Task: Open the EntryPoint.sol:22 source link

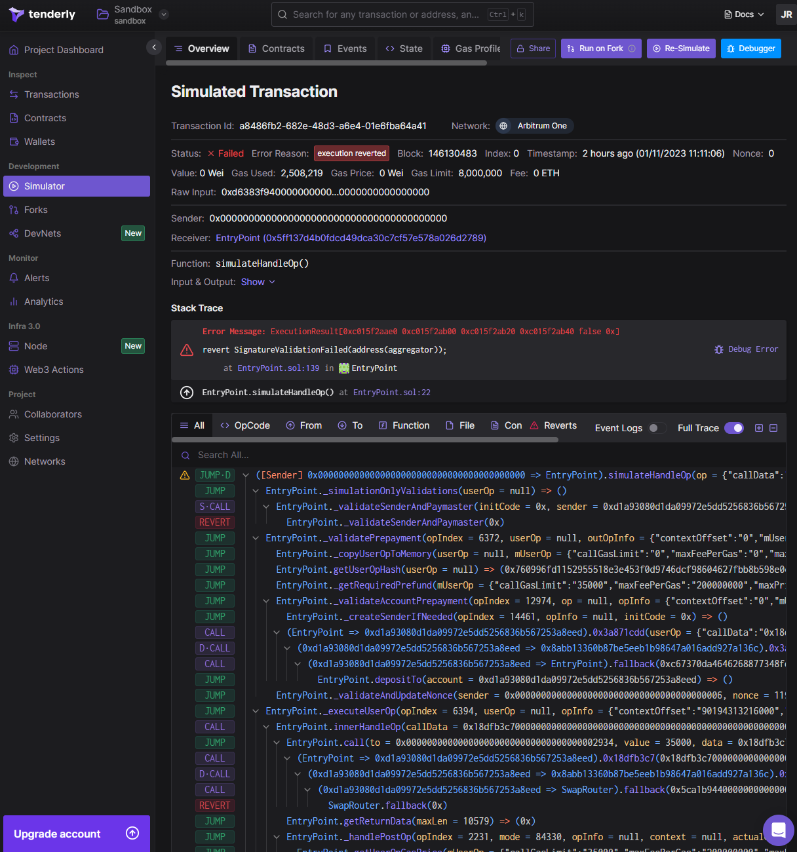Action: tap(392, 393)
